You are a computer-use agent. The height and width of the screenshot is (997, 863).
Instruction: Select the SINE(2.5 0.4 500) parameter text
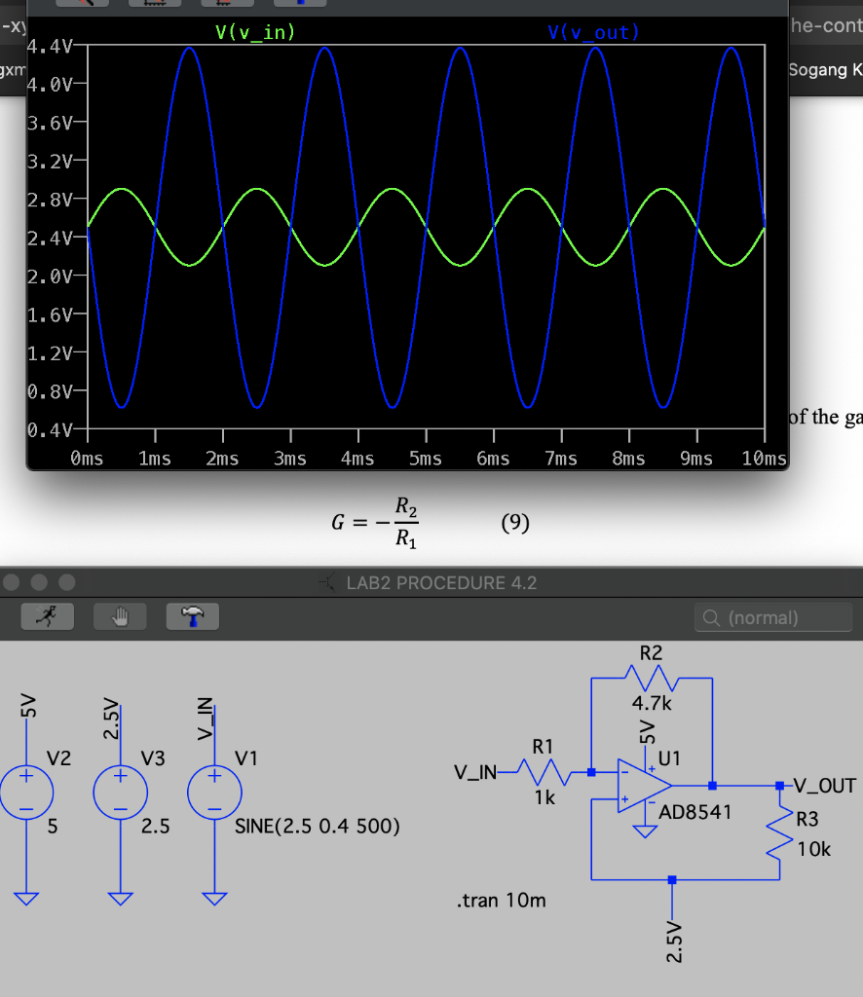point(317,826)
